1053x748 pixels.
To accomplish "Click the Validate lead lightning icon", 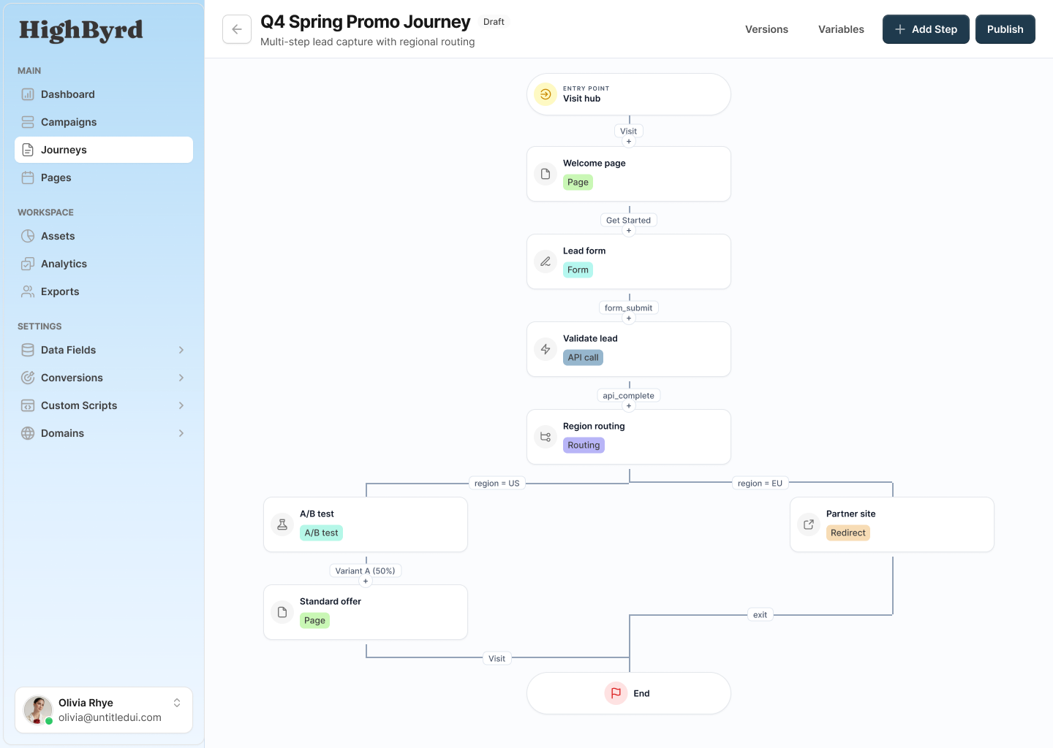I will (546, 349).
